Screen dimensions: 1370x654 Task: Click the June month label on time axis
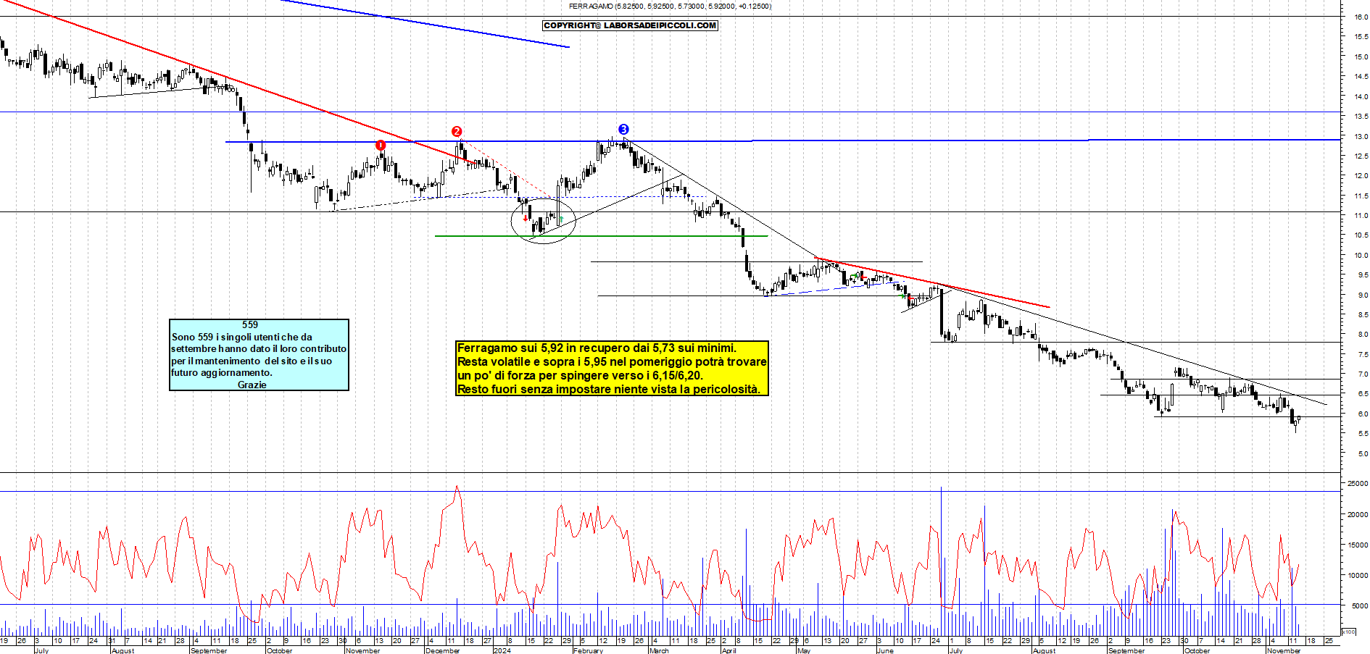(885, 650)
